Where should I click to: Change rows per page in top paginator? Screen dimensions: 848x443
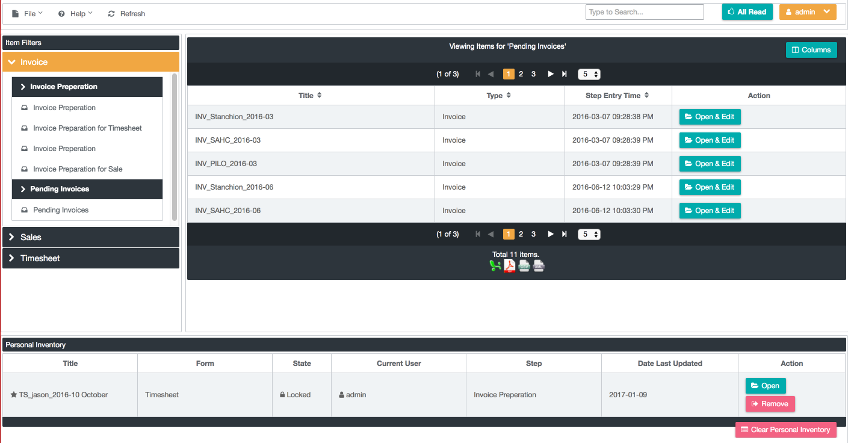(589, 74)
